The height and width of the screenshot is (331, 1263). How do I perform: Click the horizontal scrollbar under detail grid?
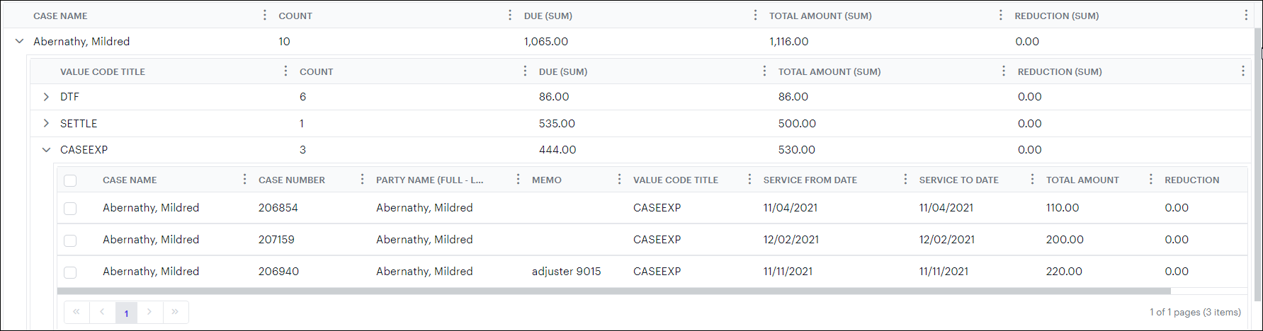(x=613, y=291)
